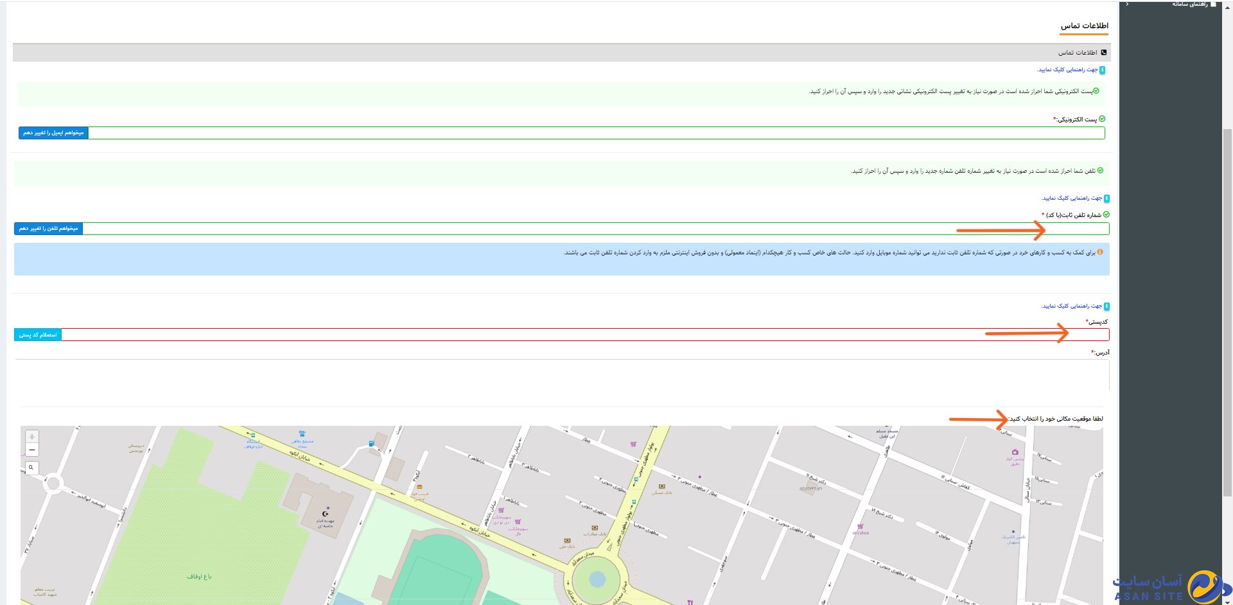Click the 'میخواهم ایمیل را تغییر دهم' button
This screenshot has width=1233, height=605.
53,133
